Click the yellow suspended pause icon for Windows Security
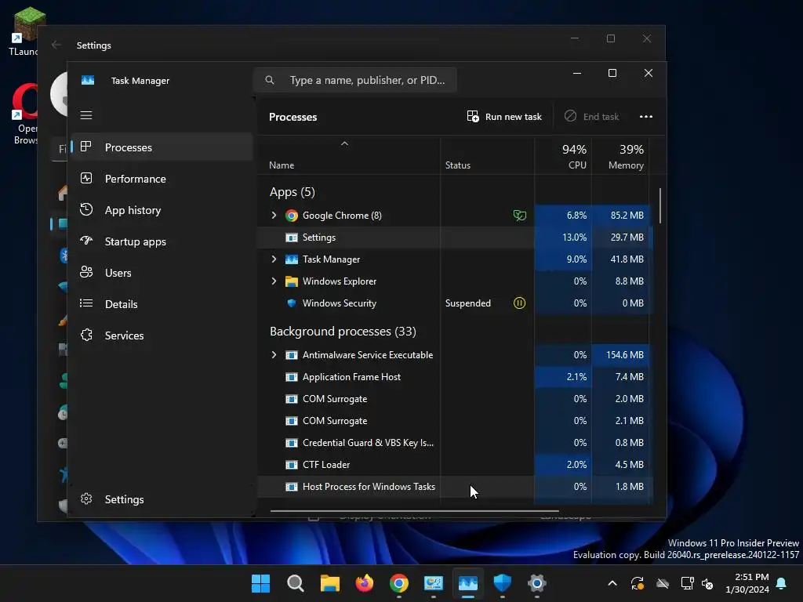The width and height of the screenshot is (803, 602). (519, 303)
